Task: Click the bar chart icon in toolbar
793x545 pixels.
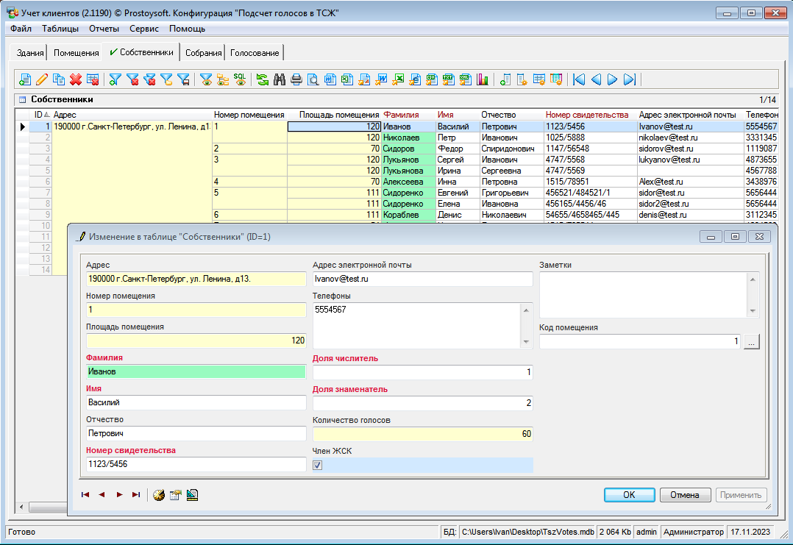Action: coord(483,79)
